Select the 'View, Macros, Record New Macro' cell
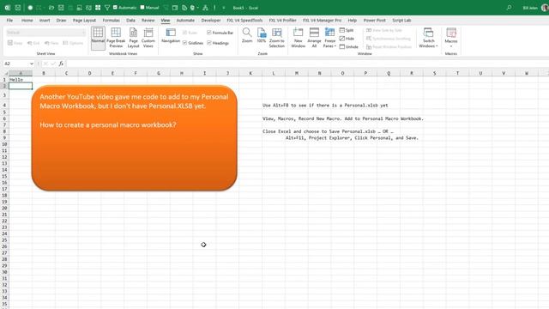 click(x=343, y=118)
